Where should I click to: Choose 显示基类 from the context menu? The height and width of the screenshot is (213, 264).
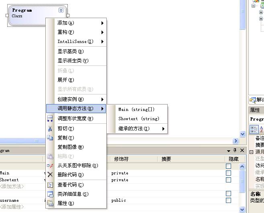pyautogui.click(x=70, y=51)
